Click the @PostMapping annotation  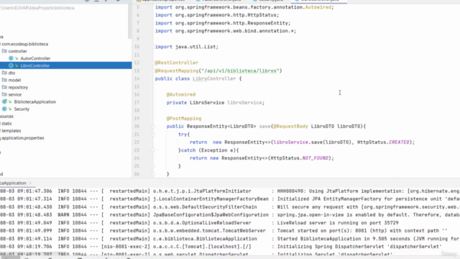tap(184, 118)
